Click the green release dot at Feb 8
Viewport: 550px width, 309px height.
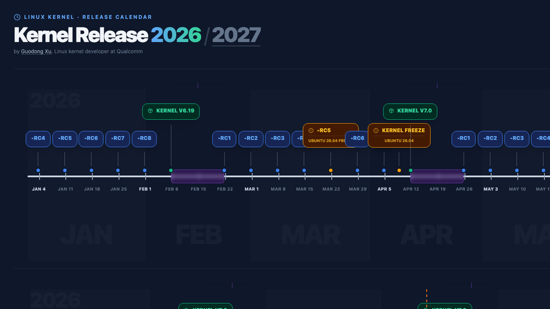(x=171, y=171)
